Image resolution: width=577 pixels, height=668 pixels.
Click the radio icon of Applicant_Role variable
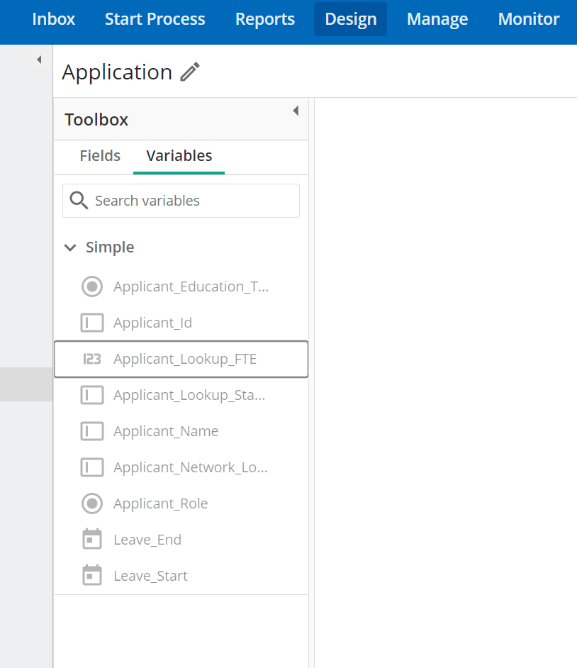point(92,503)
